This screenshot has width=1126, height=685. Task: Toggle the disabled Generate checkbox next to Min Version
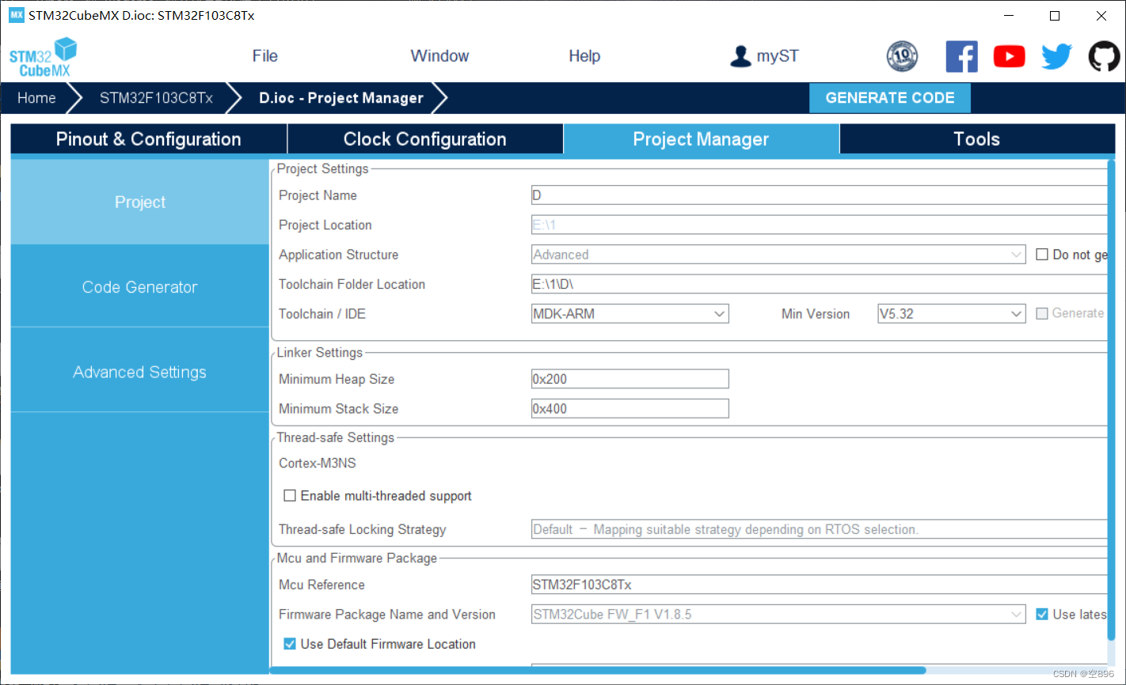coord(1042,314)
